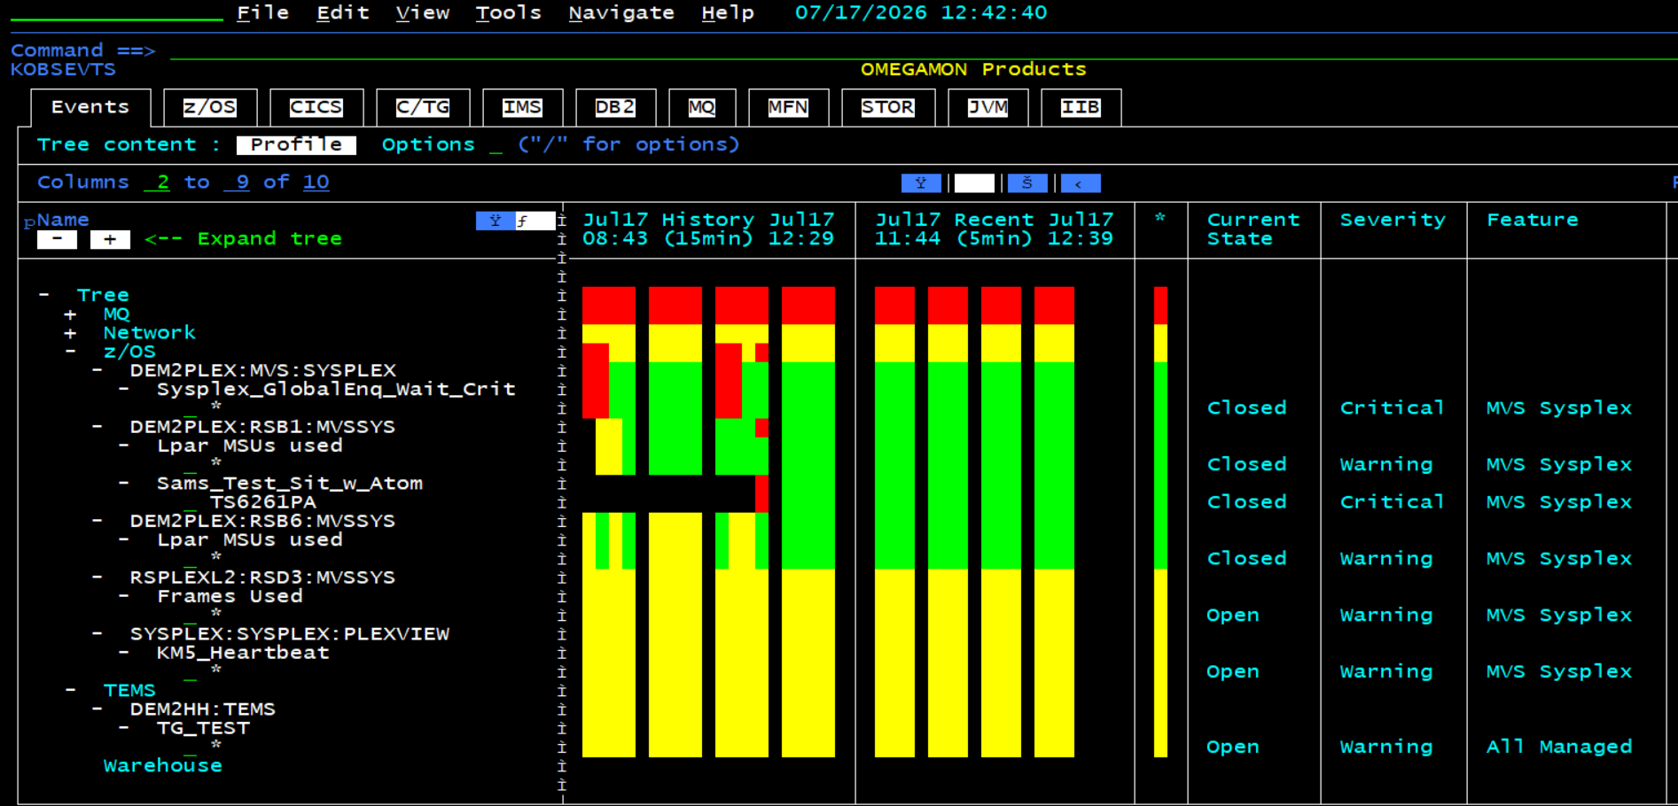Click the blue Š button on the Columns row
Viewport: 1678px width, 806px height.
click(x=1027, y=183)
